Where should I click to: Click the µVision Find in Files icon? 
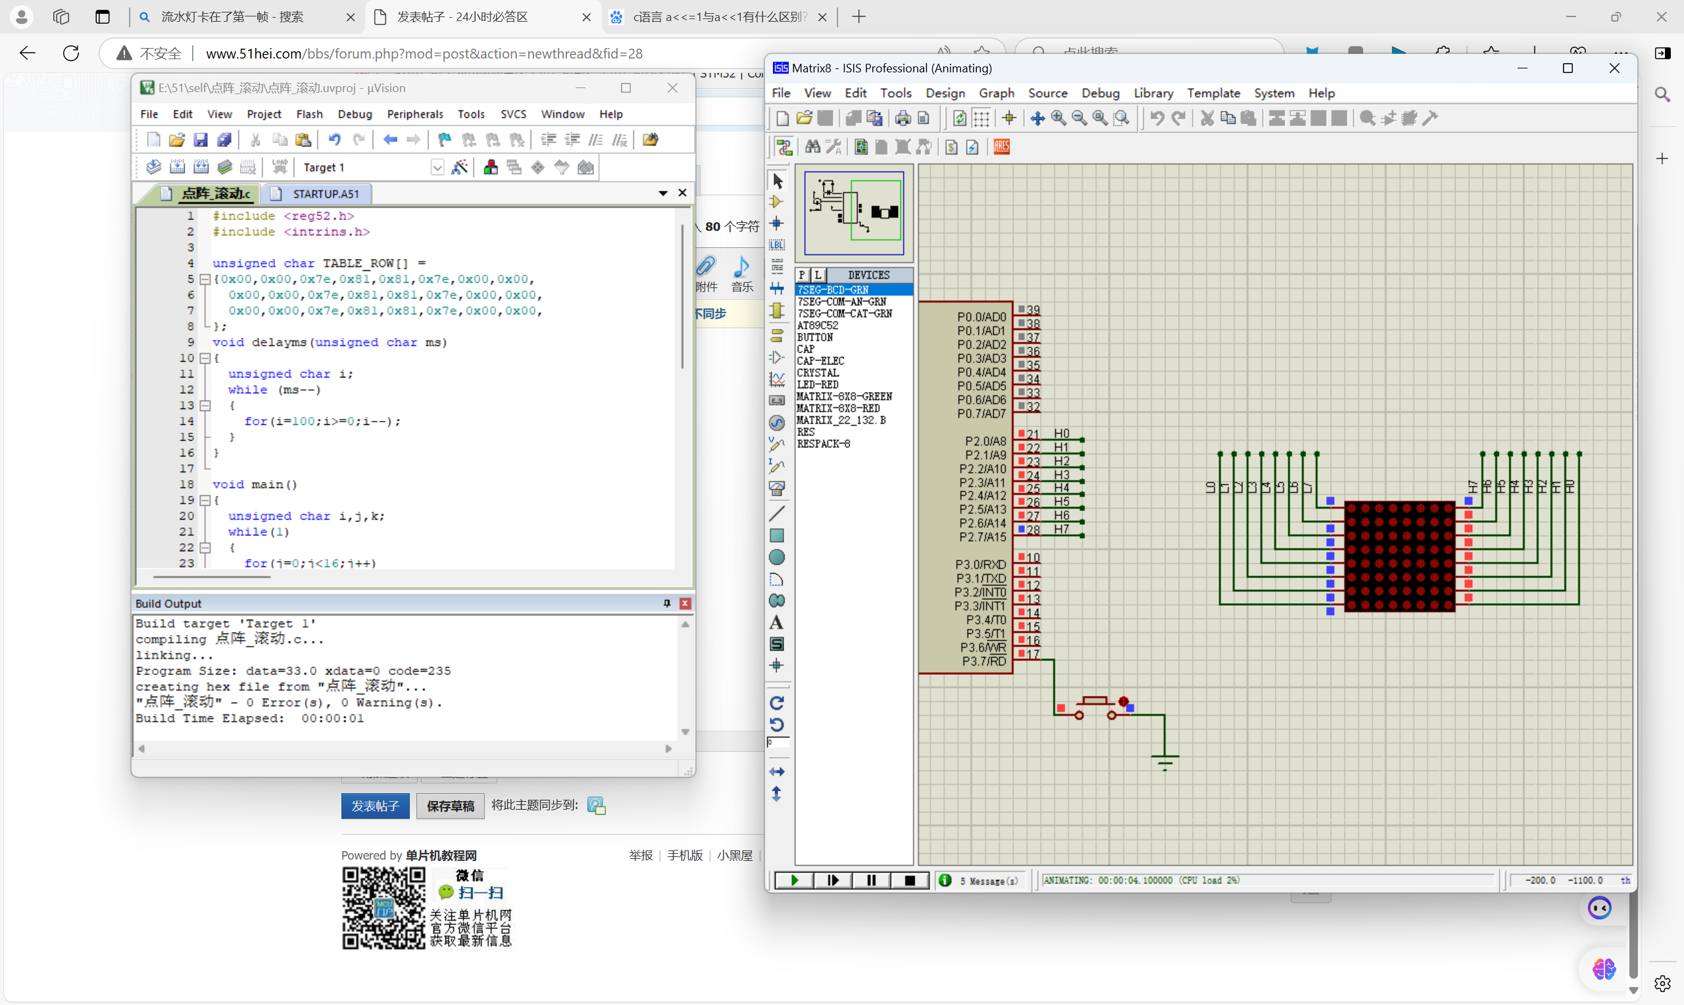pos(650,140)
